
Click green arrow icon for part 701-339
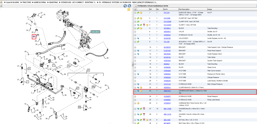pos(138,42)
